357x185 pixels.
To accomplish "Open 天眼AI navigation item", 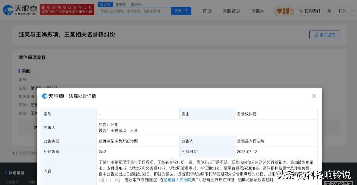I will click(x=258, y=11).
